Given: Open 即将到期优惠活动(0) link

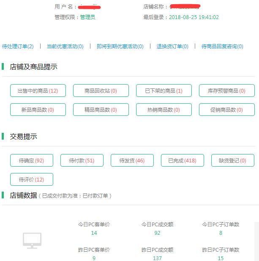Looking at the screenshot, I should [120, 46].
